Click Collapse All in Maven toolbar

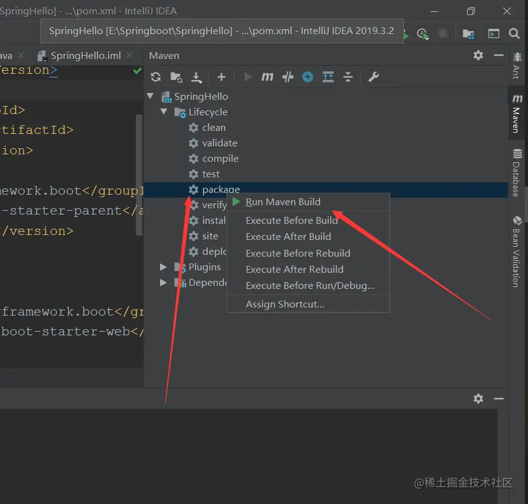[348, 77]
